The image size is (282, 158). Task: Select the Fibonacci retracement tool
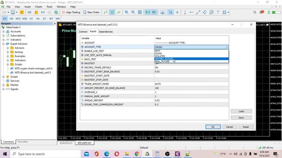point(211,12)
